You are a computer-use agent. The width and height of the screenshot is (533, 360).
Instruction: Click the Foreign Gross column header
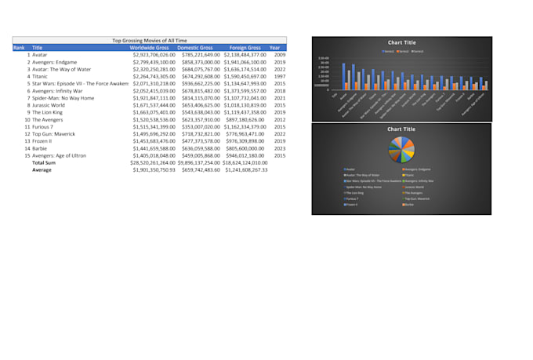[245, 48]
